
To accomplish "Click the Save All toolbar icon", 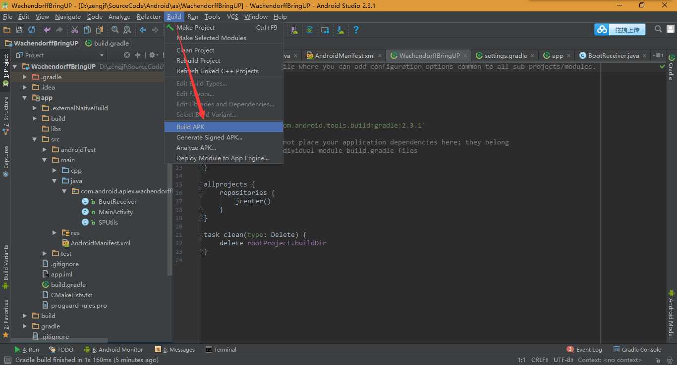I will click(19, 30).
